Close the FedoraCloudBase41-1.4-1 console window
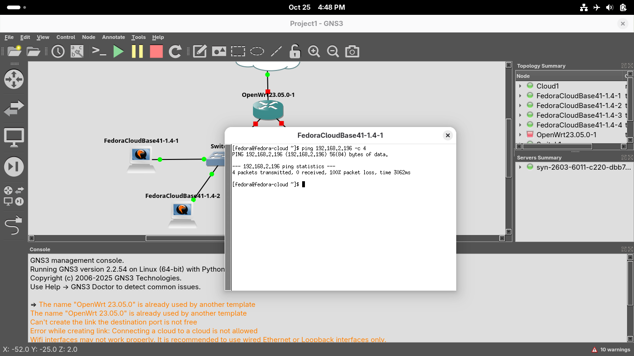Screen dimensions: 634x356 click(447, 135)
